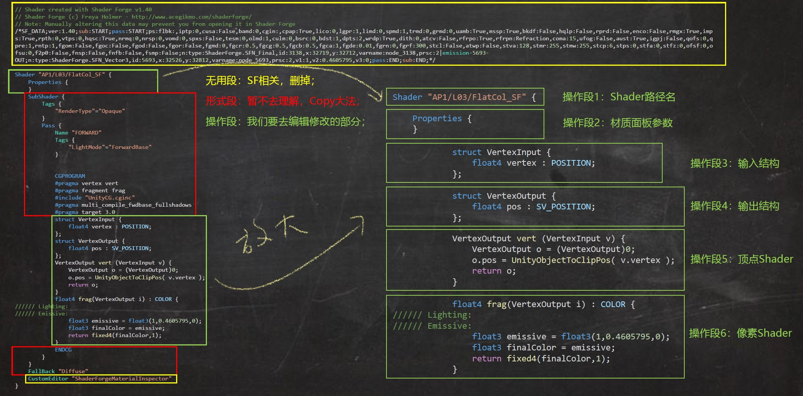Click the 操作段4 输出结构 label
The image size is (803, 396).
click(x=735, y=206)
